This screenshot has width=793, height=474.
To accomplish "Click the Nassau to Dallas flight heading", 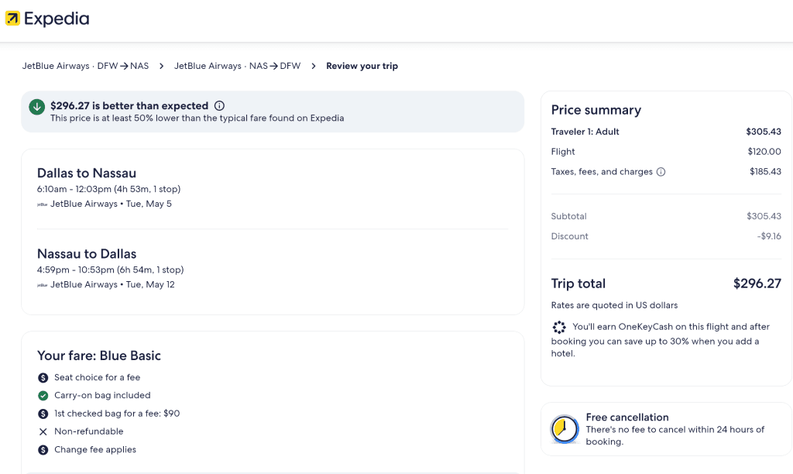I will [x=87, y=254].
